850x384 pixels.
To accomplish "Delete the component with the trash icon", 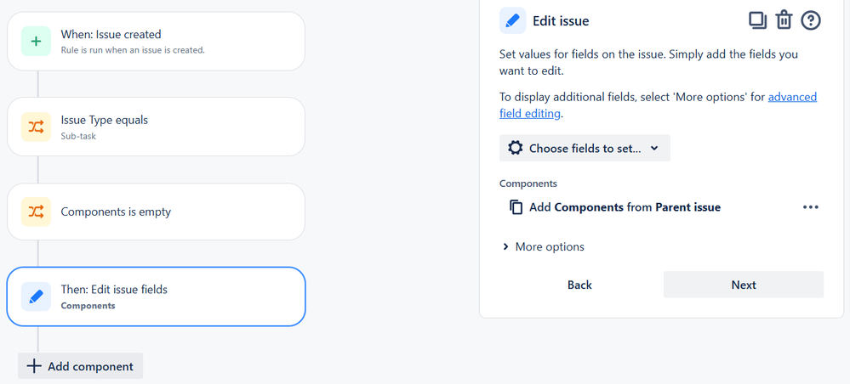I will click(x=784, y=20).
